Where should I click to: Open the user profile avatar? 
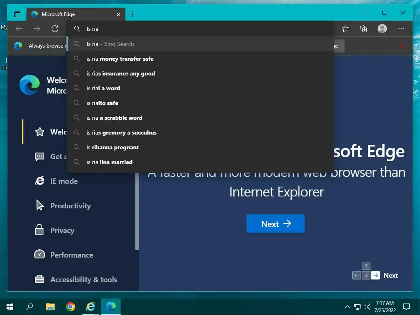(382, 29)
